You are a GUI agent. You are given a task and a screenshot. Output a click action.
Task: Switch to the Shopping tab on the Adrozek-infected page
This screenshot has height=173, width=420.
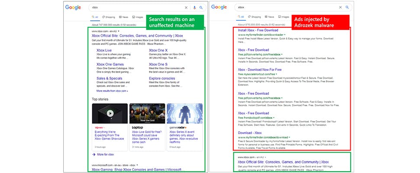click(255, 17)
